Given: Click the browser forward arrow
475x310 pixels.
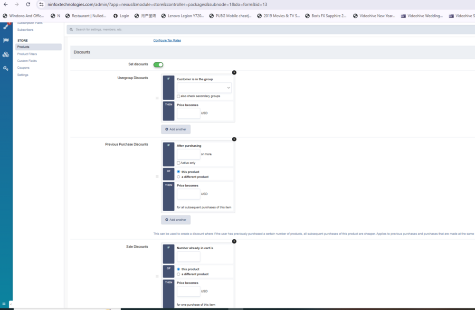Looking at the screenshot, I should (x=17, y=5).
